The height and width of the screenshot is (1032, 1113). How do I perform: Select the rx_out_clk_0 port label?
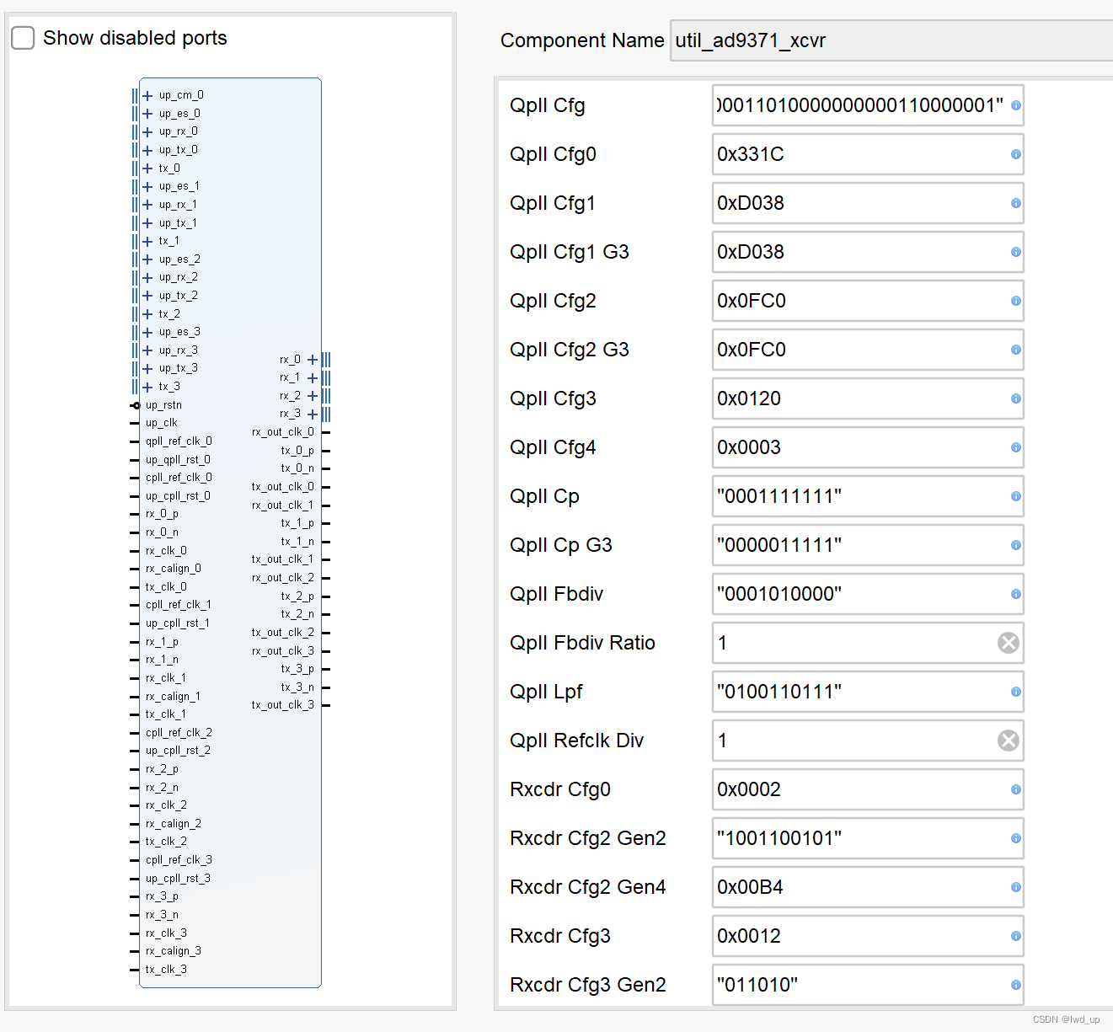click(283, 432)
